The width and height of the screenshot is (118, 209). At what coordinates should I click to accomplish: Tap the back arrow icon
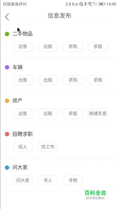coord(7,17)
